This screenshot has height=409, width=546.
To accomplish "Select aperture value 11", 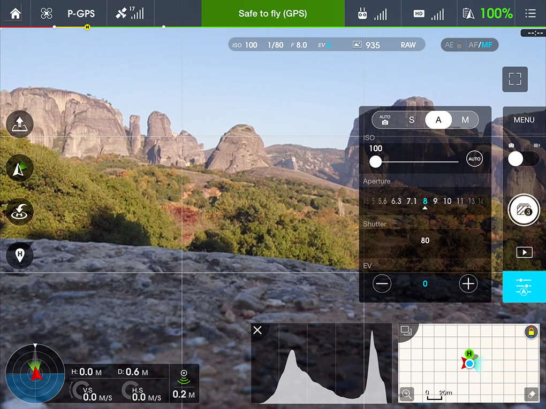I will [460, 201].
